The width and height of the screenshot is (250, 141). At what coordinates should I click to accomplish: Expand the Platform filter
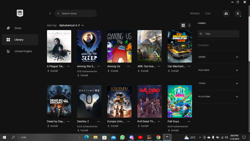tap(218, 97)
